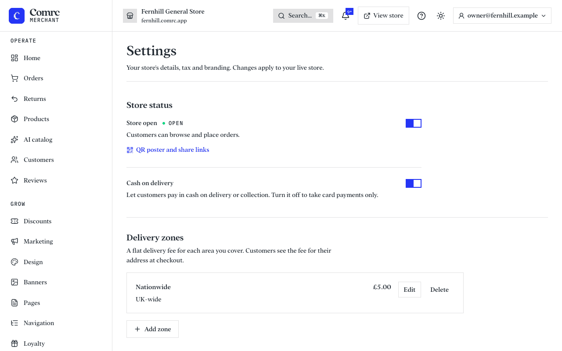
Task: Open AI catalog sparkle icon
Action: tap(14, 140)
